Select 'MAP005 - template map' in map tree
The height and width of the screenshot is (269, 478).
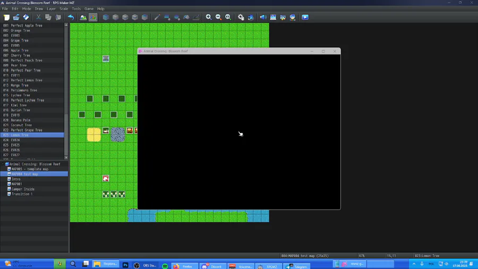click(x=30, y=169)
